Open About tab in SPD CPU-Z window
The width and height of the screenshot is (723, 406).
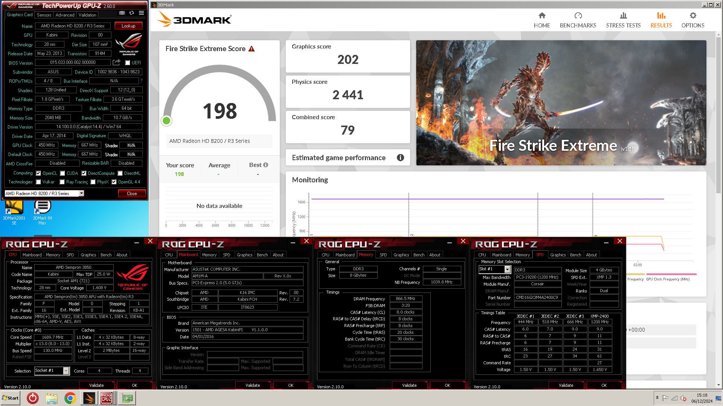[x=592, y=255]
